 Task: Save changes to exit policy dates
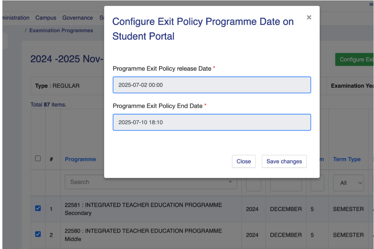[x=284, y=161]
